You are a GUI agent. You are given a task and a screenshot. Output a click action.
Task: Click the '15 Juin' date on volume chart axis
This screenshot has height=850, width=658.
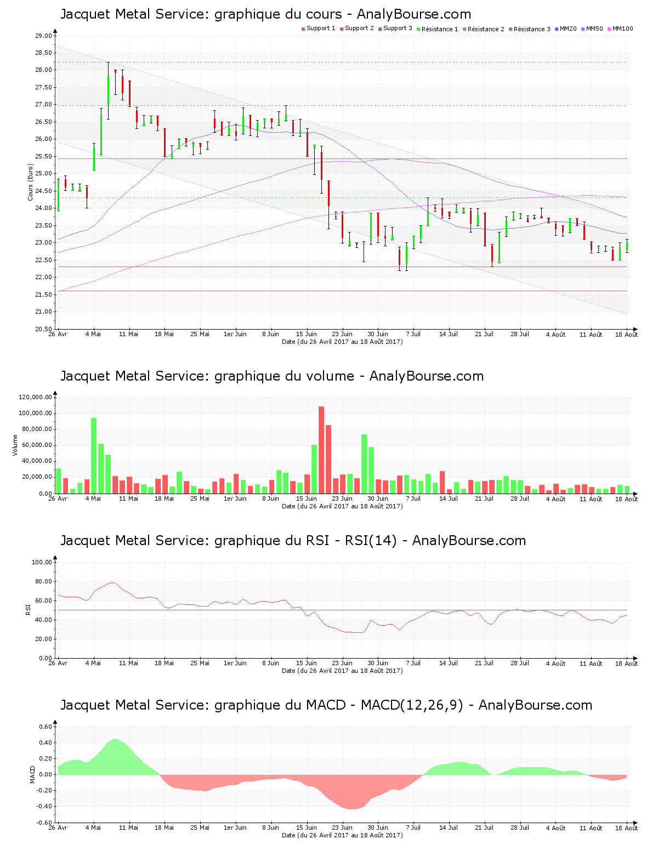pos(307,498)
